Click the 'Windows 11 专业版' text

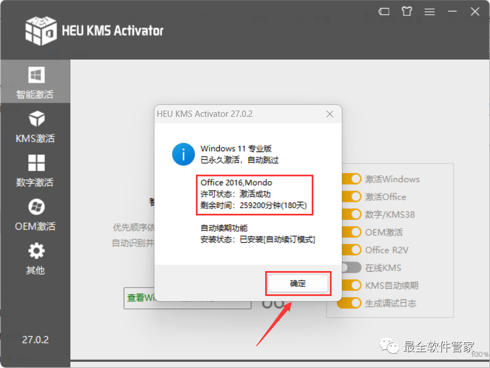coord(236,149)
